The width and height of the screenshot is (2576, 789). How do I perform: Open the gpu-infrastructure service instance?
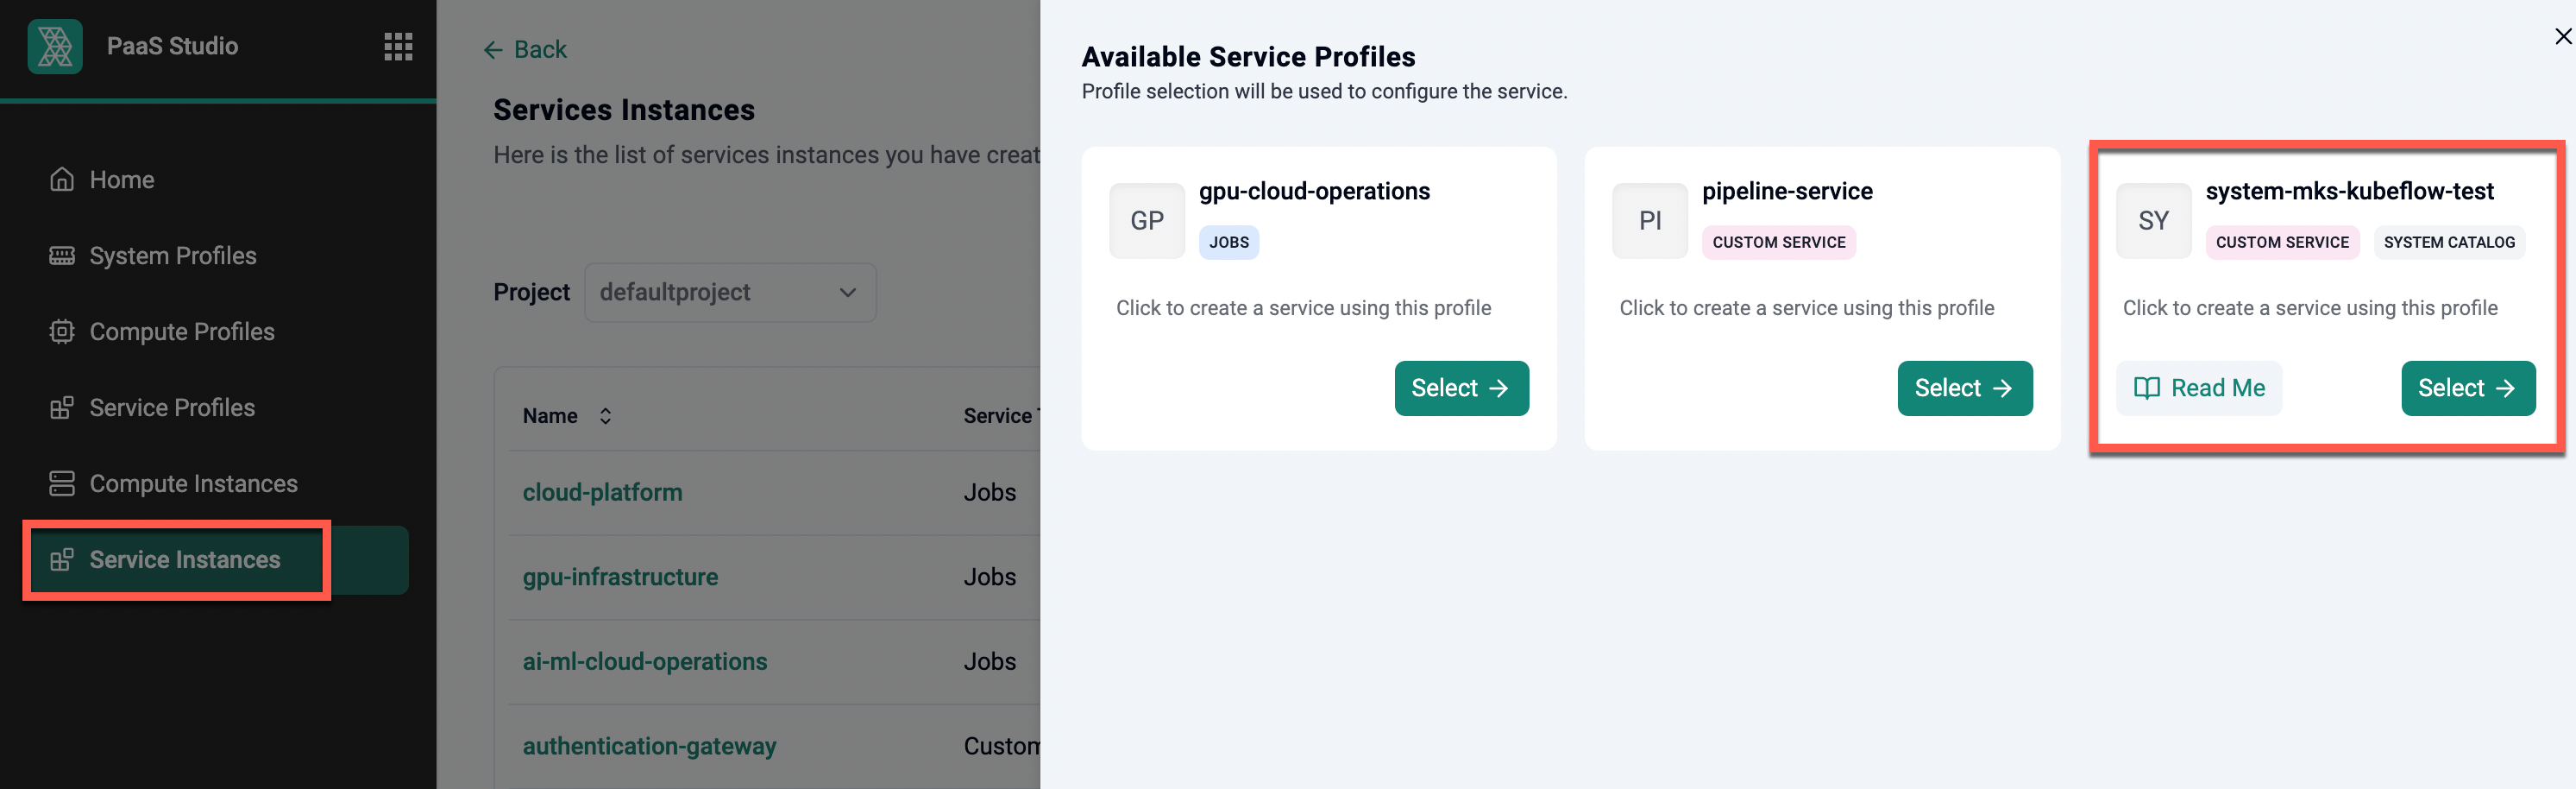coord(620,577)
